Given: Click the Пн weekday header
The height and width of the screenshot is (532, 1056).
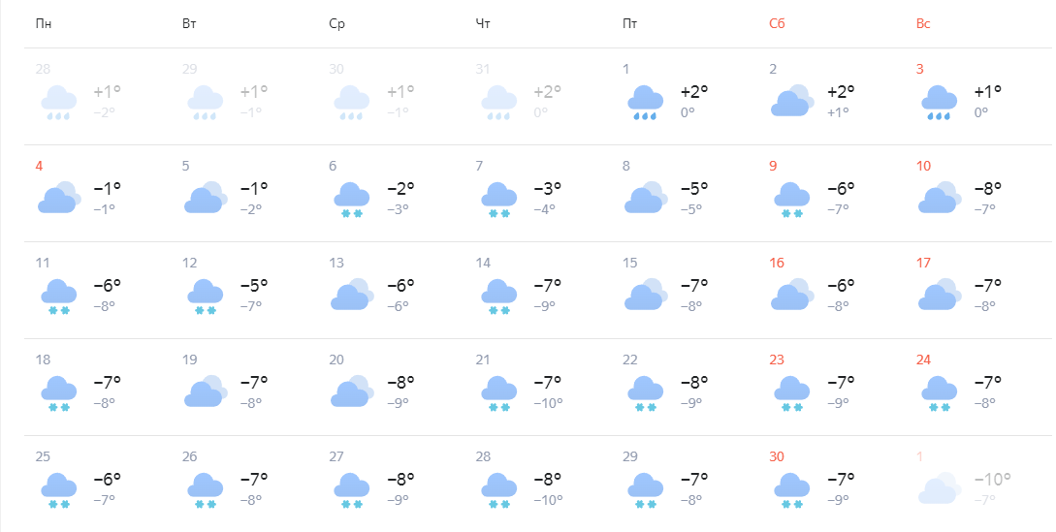Looking at the screenshot, I should tap(43, 23).
